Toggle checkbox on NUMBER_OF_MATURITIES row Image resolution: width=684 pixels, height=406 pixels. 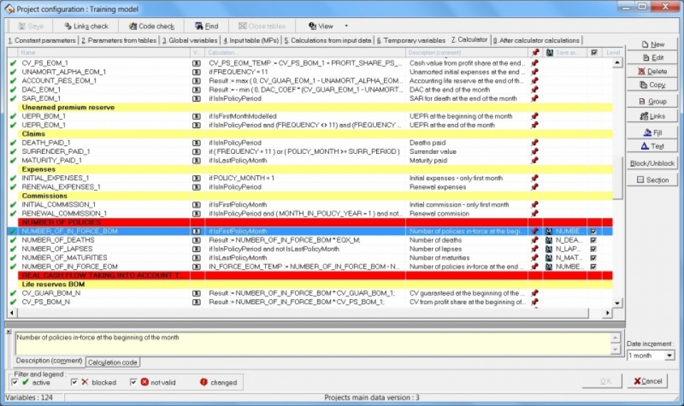point(593,258)
